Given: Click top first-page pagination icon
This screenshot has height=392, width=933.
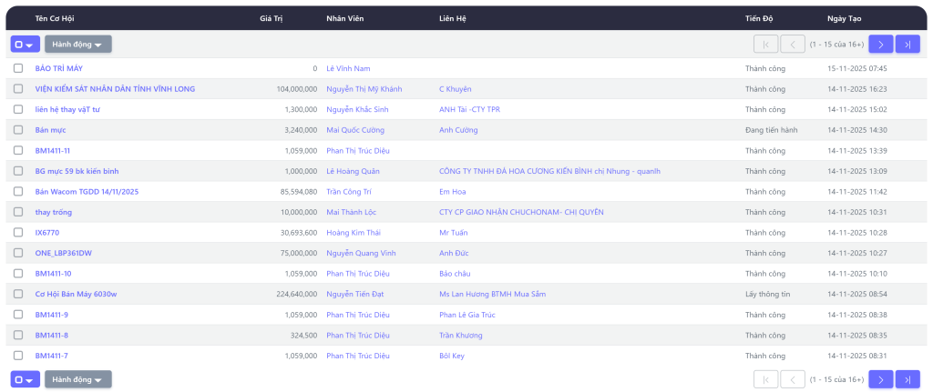Looking at the screenshot, I should [x=765, y=44].
